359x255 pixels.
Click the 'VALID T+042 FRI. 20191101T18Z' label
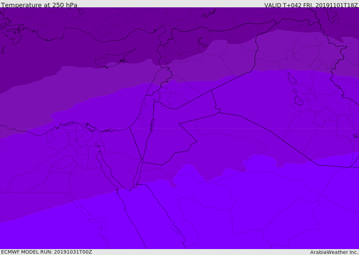coord(311,5)
